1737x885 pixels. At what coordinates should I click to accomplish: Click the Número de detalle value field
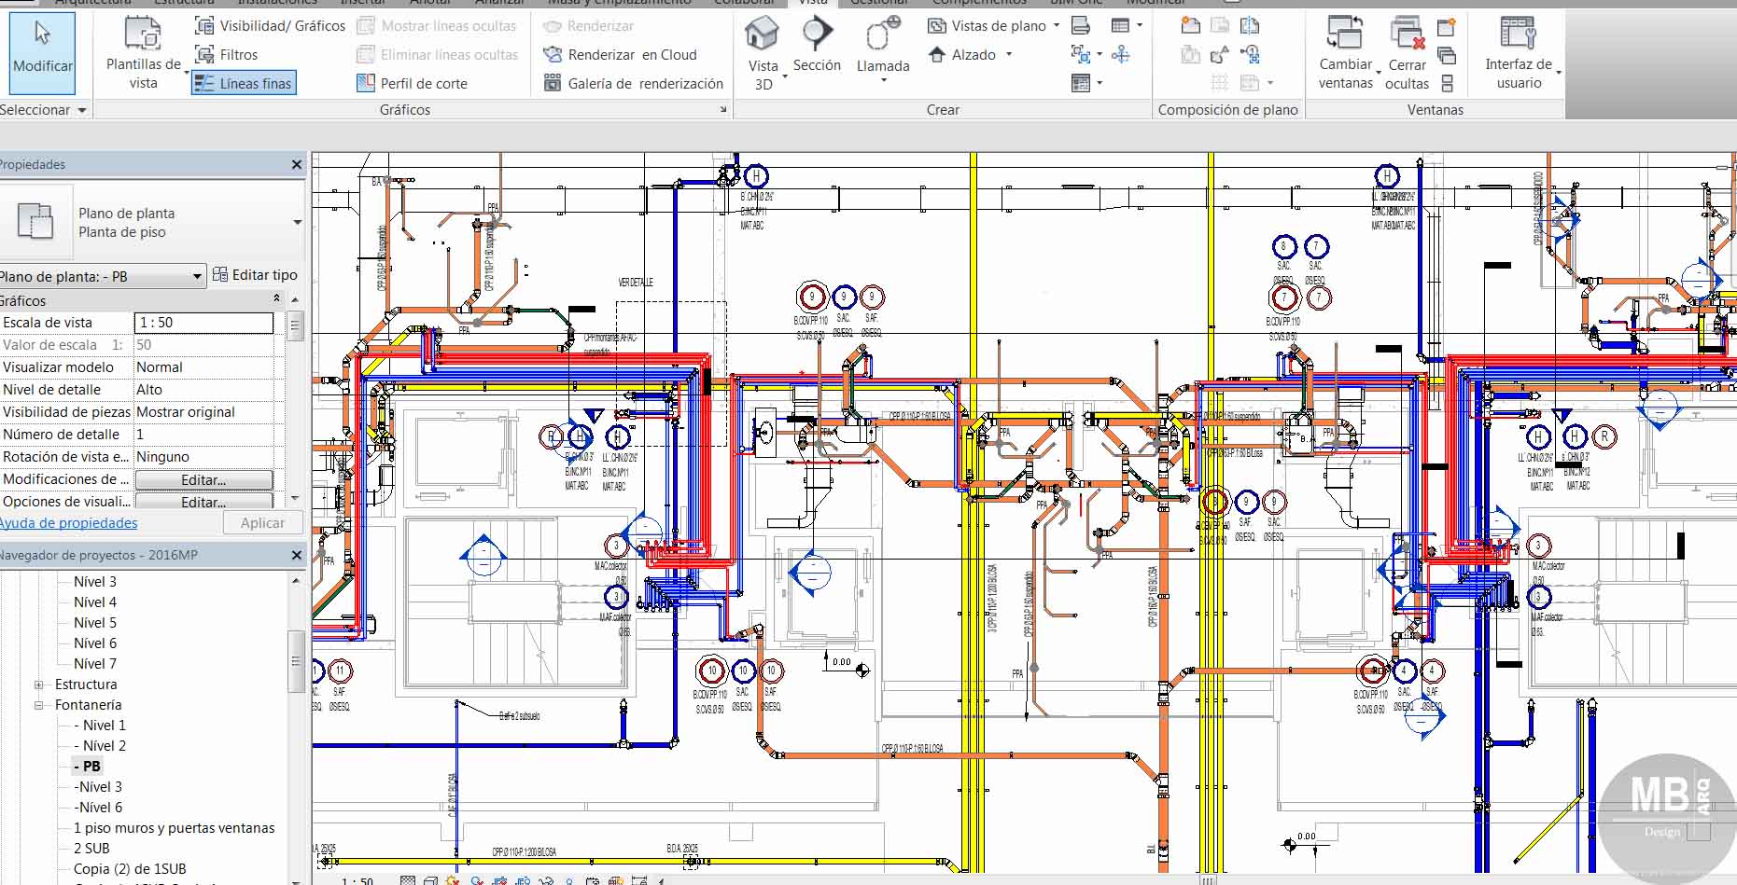click(203, 435)
